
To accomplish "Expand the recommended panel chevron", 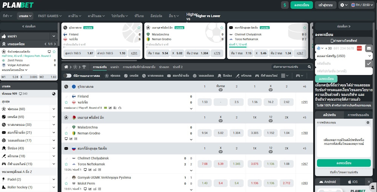I will pos(54,36).
